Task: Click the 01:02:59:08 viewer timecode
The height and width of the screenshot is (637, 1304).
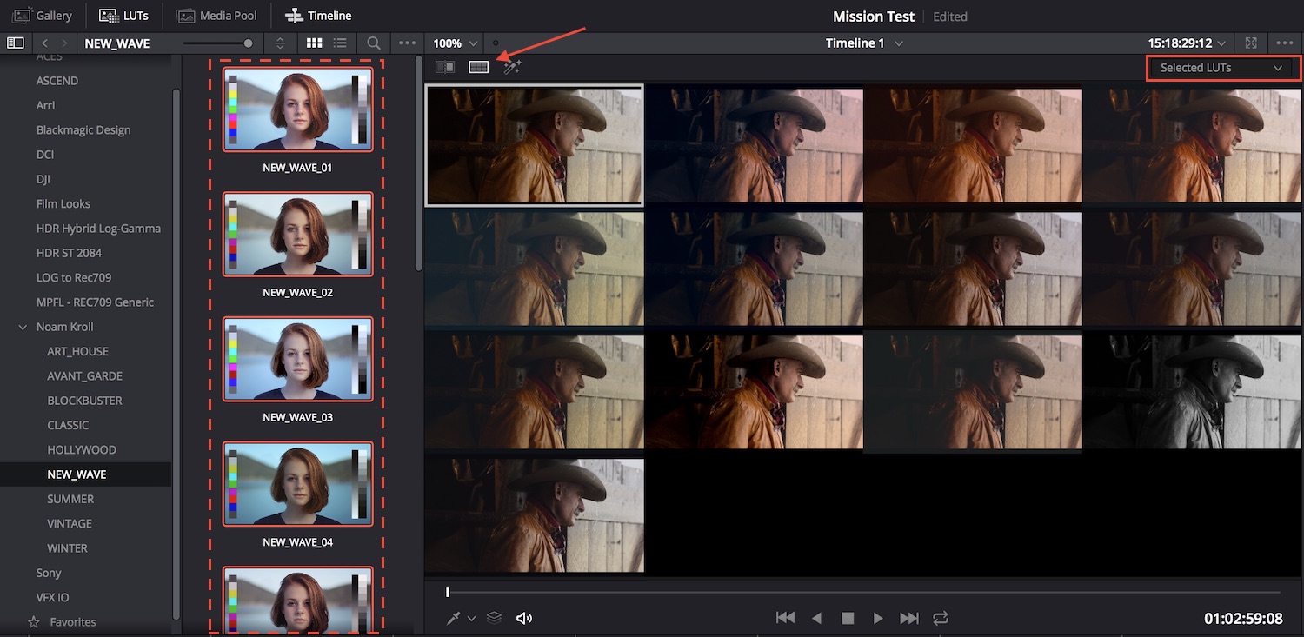Action: coord(1243,619)
